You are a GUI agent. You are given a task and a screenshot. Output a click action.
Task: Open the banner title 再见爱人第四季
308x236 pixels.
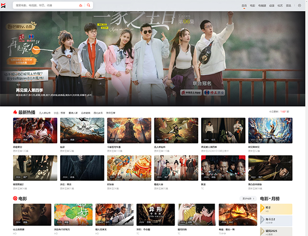click(x=29, y=90)
